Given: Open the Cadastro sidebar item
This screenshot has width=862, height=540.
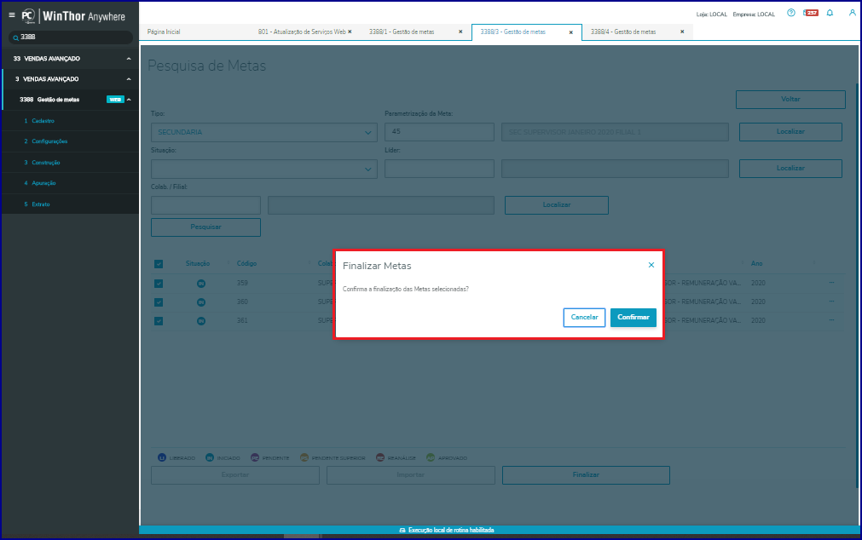Looking at the screenshot, I should tap(70, 121).
